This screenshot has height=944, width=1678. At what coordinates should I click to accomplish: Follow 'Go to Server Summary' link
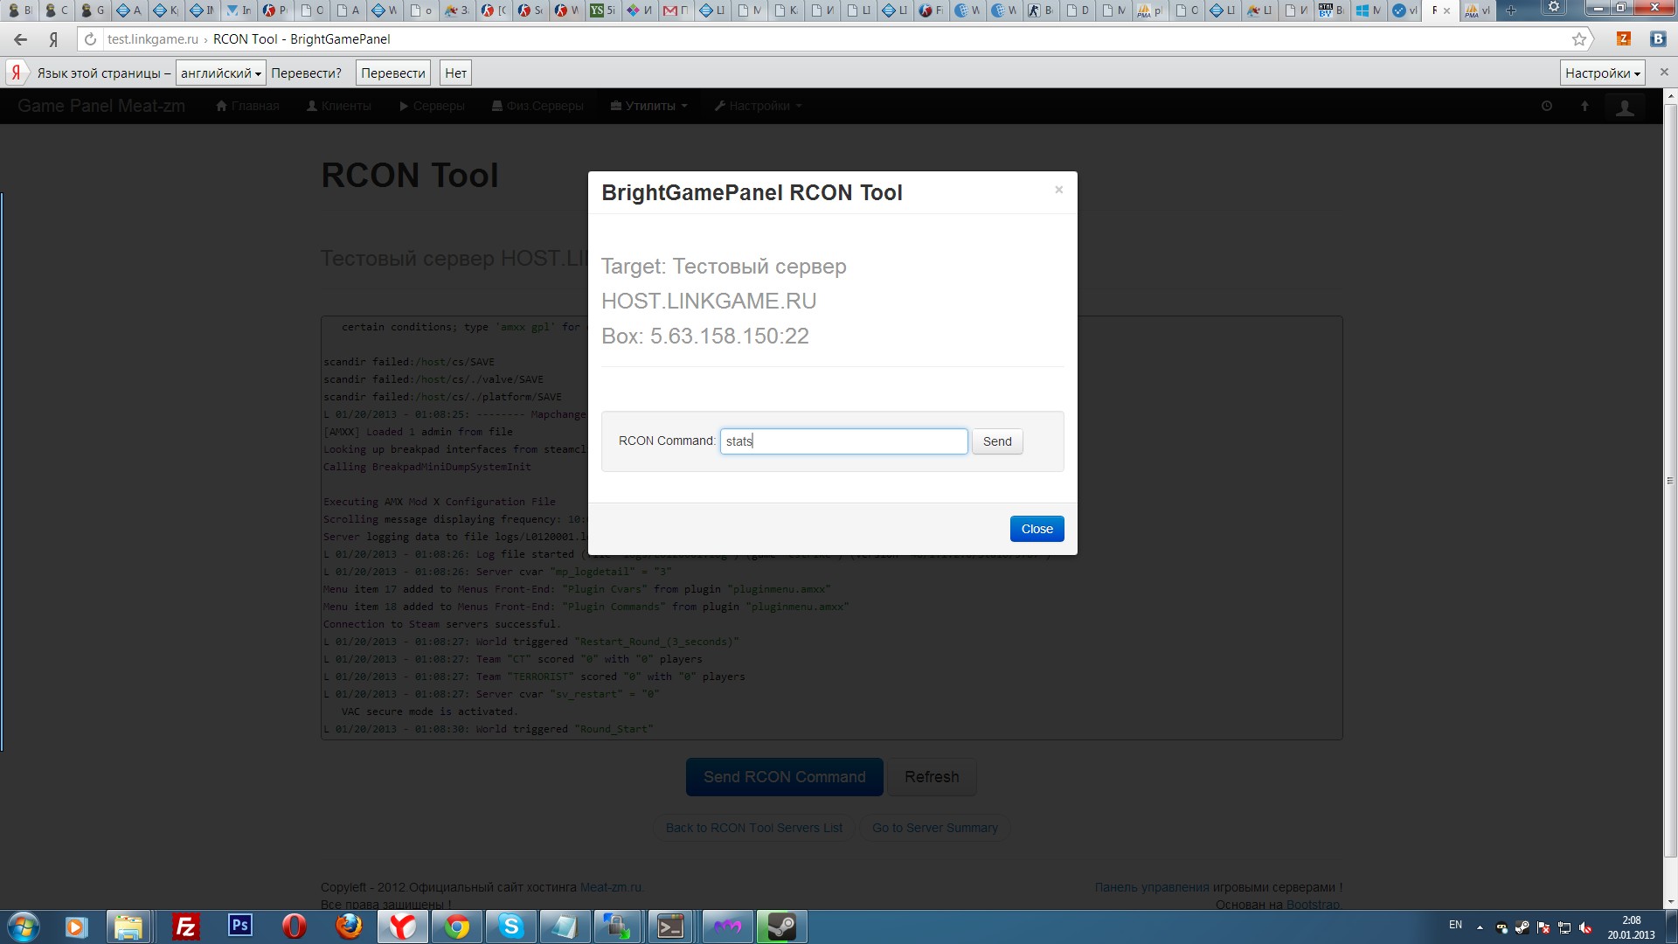point(934,828)
